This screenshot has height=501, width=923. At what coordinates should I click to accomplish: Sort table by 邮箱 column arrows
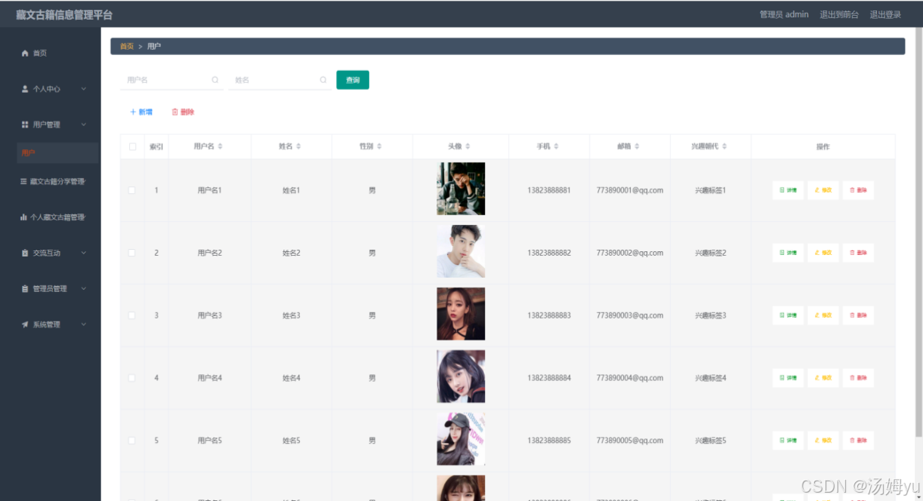click(637, 146)
